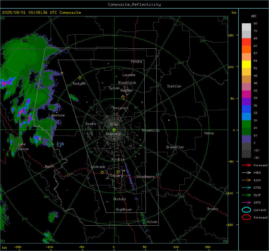Click the red forecast oval icon

(246, 217)
